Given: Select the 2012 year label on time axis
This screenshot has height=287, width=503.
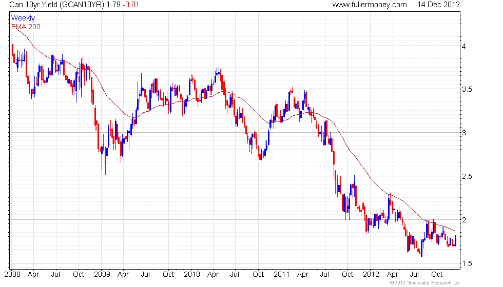Looking at the screenshot, I should 371,275.
